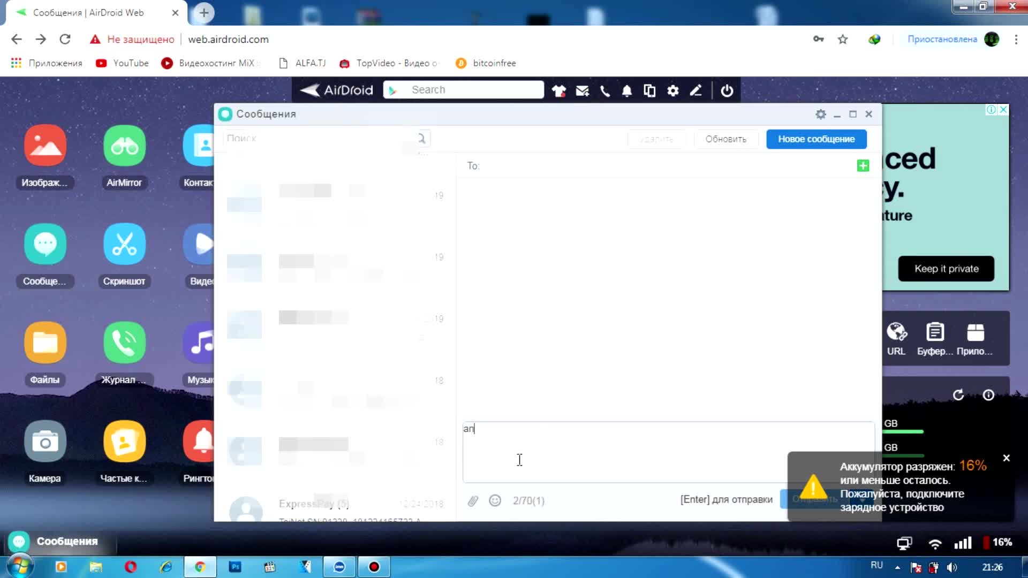The image size is (1028, 578).
Task: Show hidden tray icons arrow
Action: coord(897,567)
